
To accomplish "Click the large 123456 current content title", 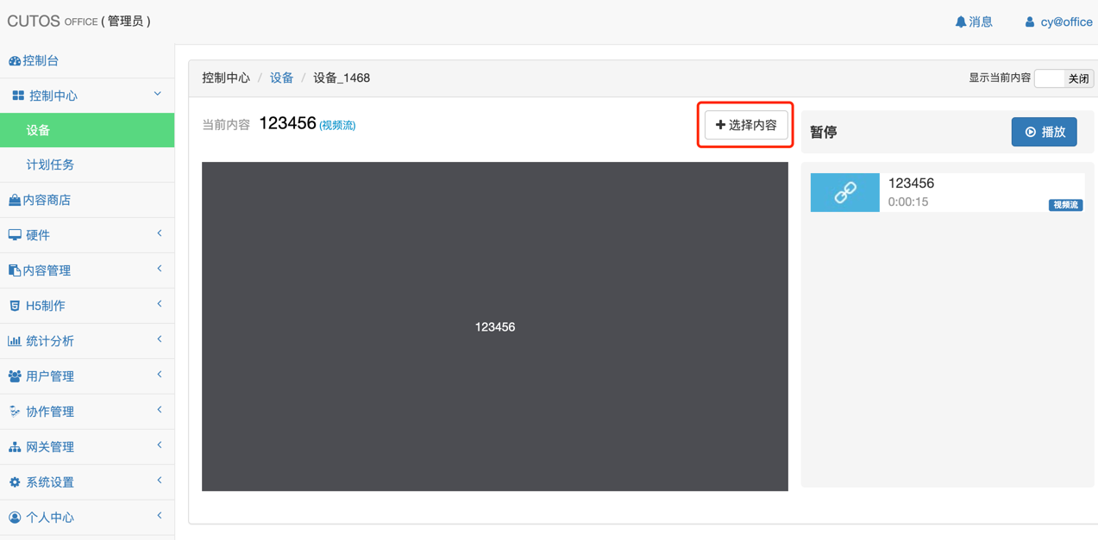I will (287, 123).
